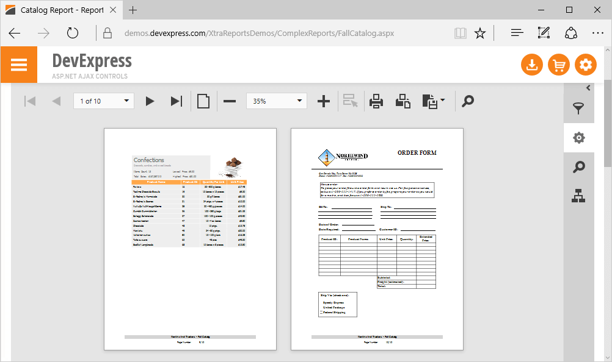
Task: Toggle multipage view mode
Action: pyautogui.click(x=203, y=101)
